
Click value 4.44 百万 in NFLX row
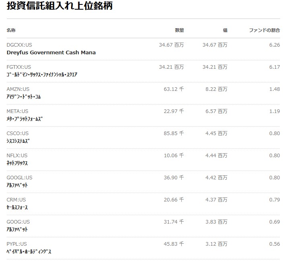216,156
